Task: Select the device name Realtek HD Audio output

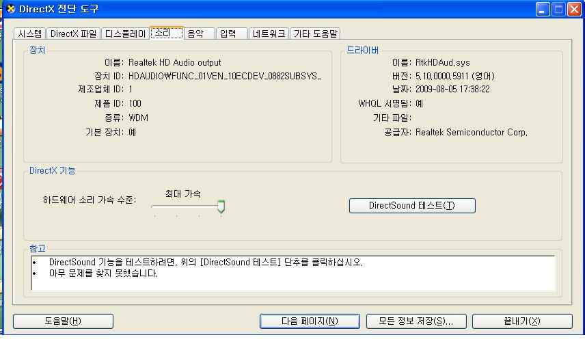Action: [x=174, y=62]
